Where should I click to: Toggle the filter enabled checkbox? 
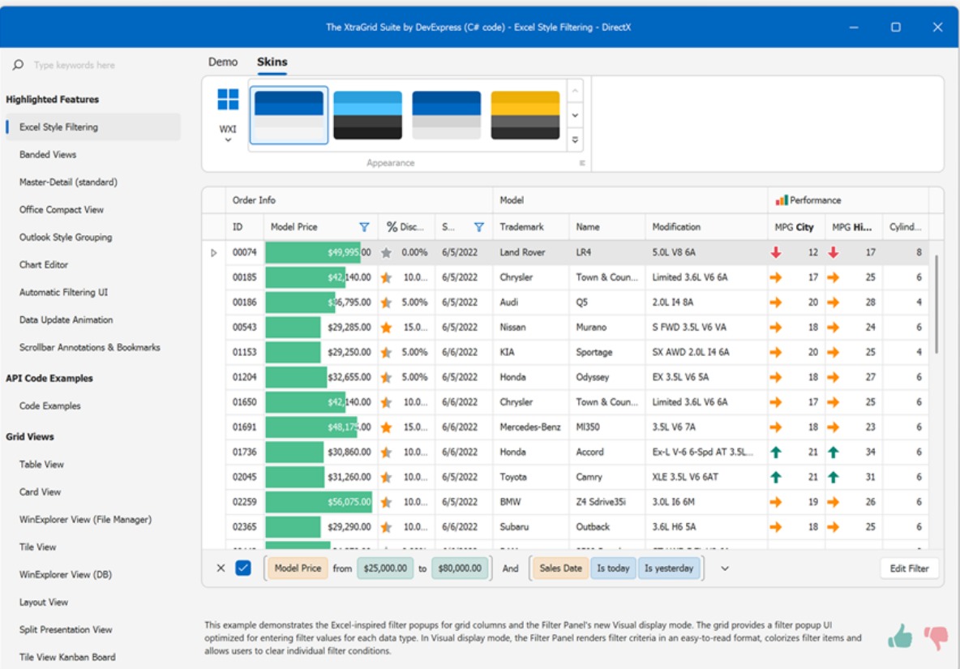(x=243, y=568)
